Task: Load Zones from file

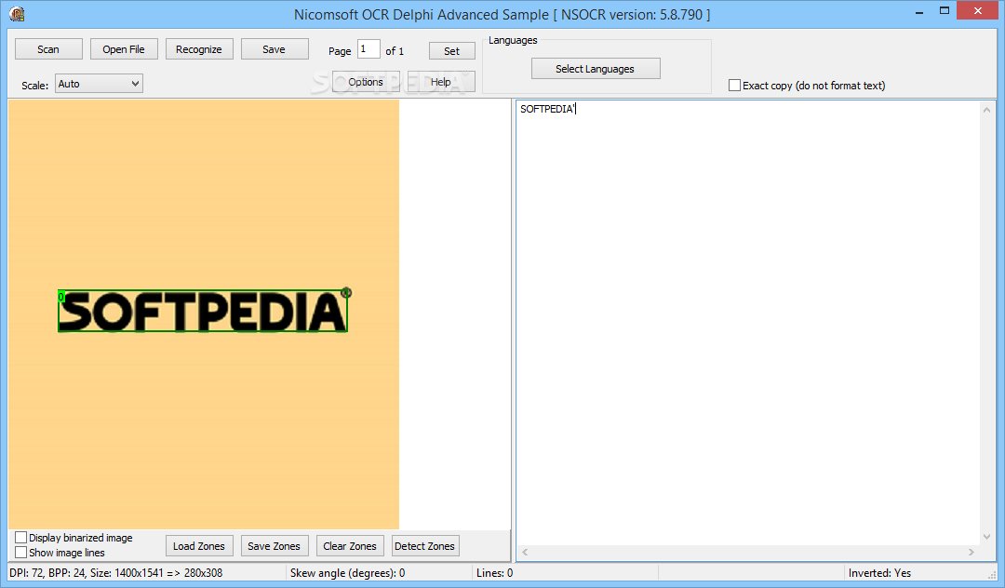Action: (199, 546)
